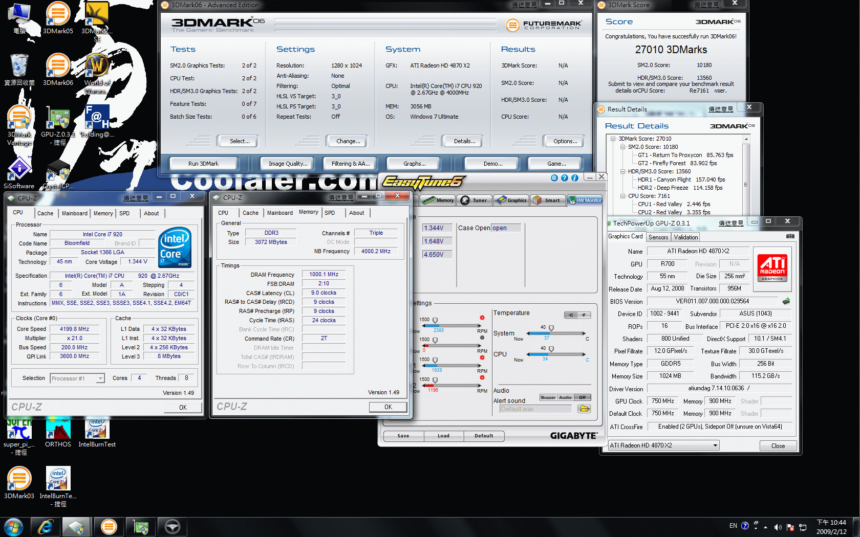This screenshot has height=537, width=860.
Task: Click Result Details vertical scrollbar
Action: [x=746, y=175]
